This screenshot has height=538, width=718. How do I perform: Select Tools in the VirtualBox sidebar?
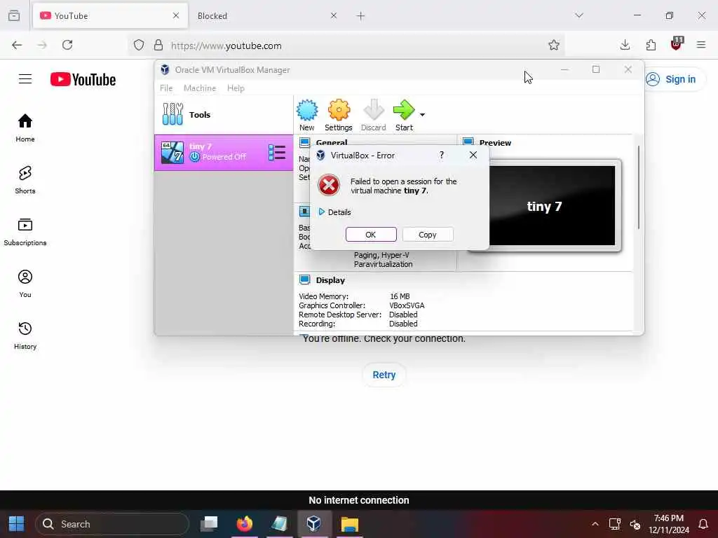(224, 114)
